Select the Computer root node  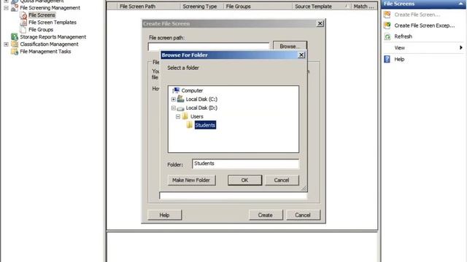pyautogui.click(x=192, y=90)
